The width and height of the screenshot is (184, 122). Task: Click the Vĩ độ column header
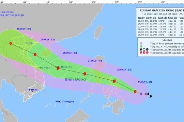point(153,18)
